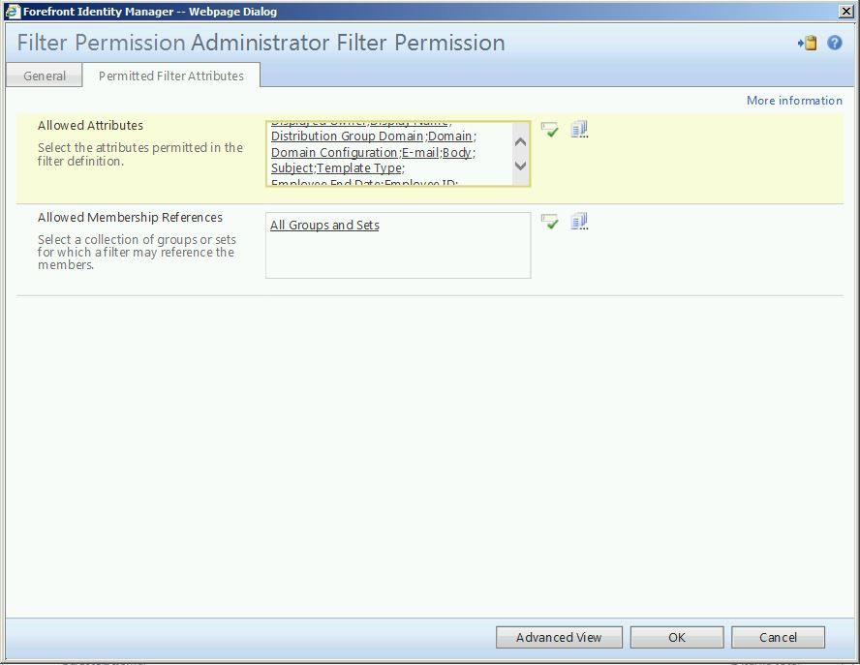Screen dimensions: 860x665
Task: Open the browse picker for Allowed Attributes
Action: (x=579, y=130)
